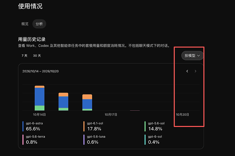235x156 pixels.
Task: Click the 2026/10/14 – 2026/10/20 date range
Action: point(41,71)
